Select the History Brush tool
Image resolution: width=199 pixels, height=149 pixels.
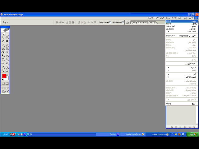3,49
